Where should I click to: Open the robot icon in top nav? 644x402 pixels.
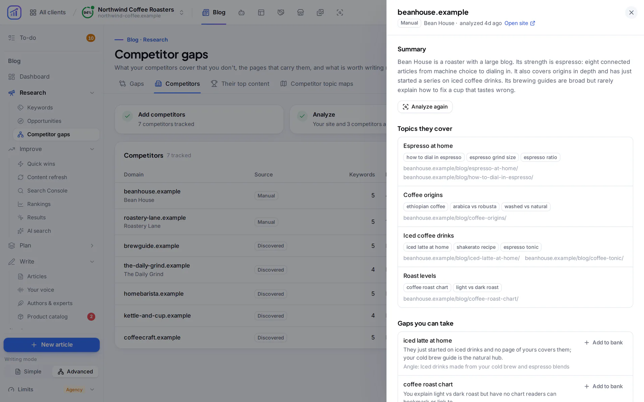[241, 12]
